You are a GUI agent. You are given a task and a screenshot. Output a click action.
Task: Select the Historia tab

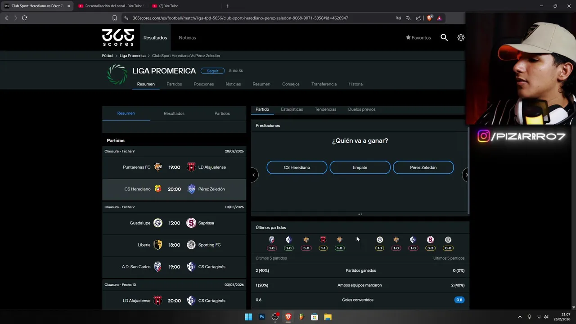tap(355, 84)
